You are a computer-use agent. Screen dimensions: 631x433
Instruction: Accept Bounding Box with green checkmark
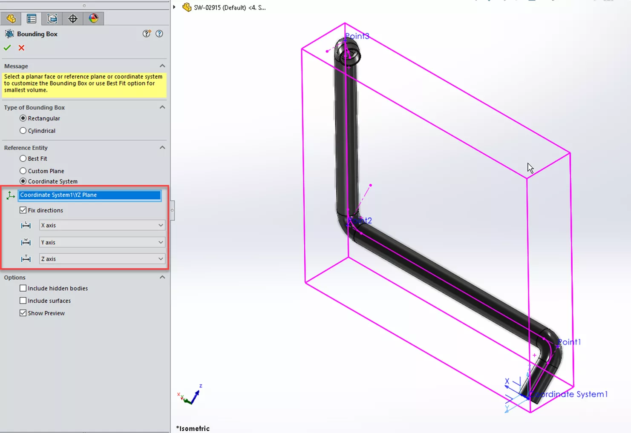7,48
